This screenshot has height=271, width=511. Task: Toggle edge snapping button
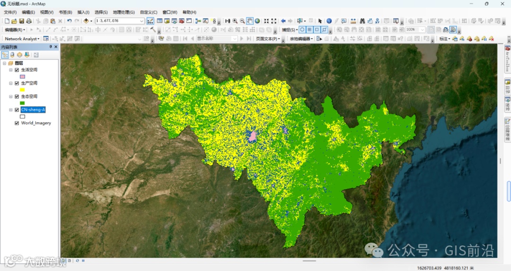click(x=324, y=30)
